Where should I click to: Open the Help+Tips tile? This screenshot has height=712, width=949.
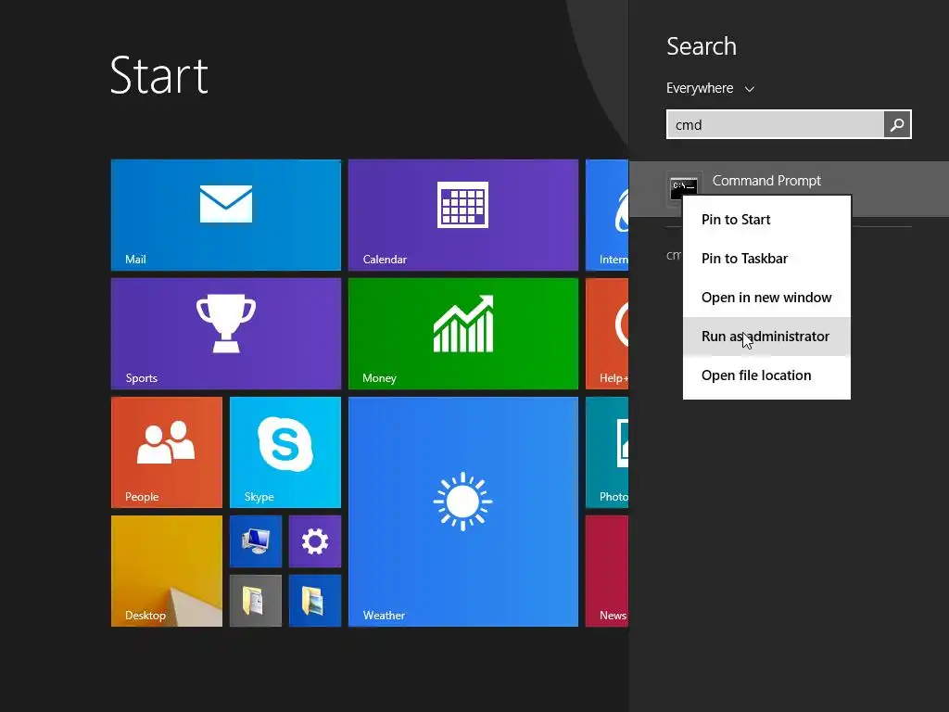tap(607, 334)
